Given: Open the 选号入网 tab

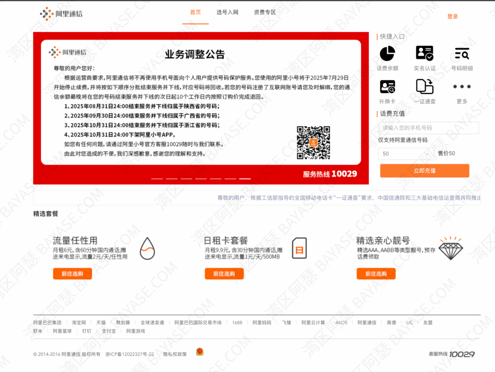Looking at the screenshot, I should (227, 12).
